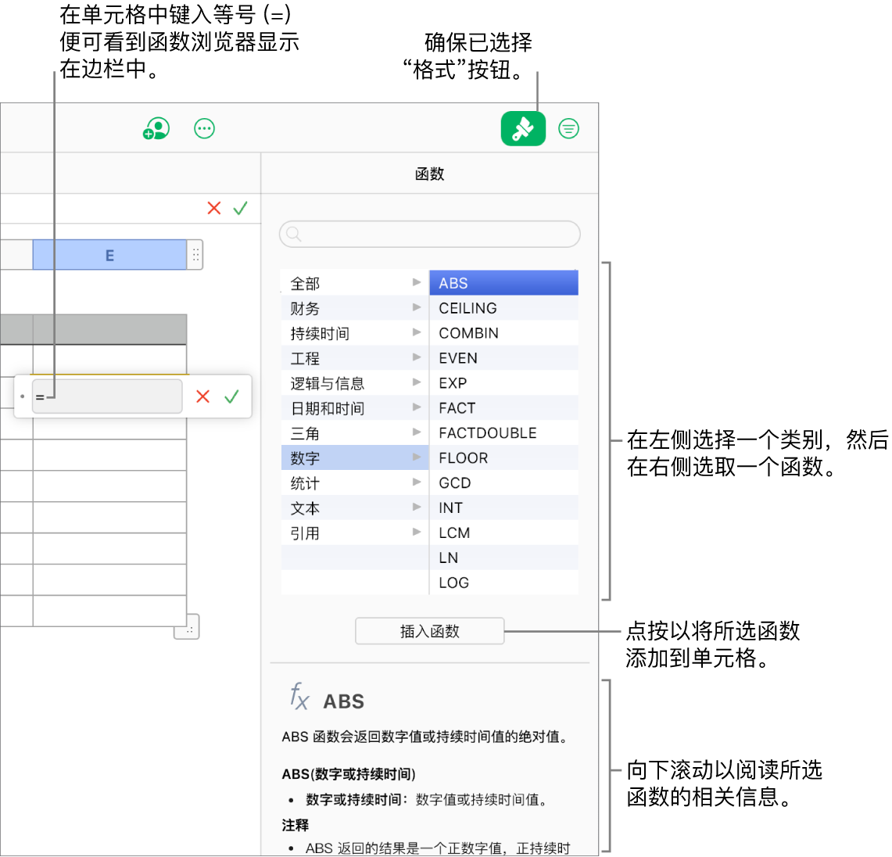Image resolution: width=892 pixels, height=857 pixels.
Task: Confirm the formula with the green checkmark icon
Action: [x=231, y=396]
